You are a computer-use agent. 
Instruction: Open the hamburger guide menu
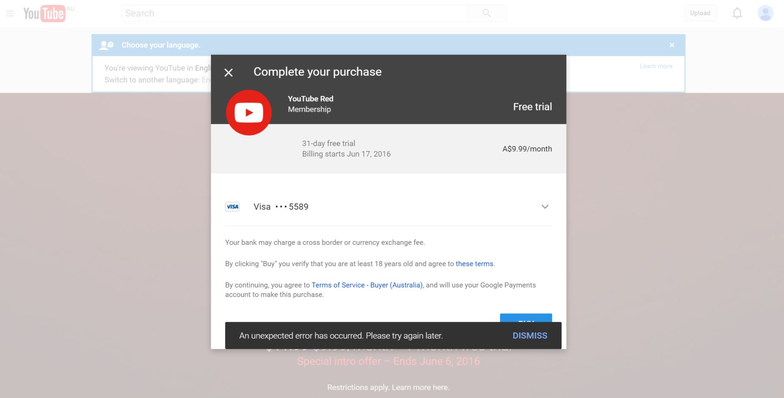(x=10, y=14)
